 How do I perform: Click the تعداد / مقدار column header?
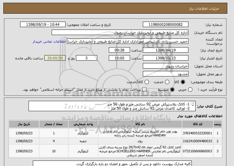(x=54, y=124)
